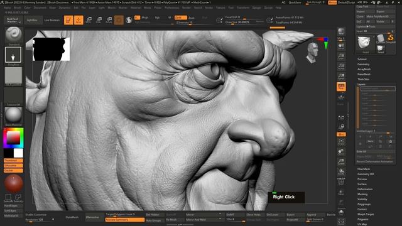Adjust the Z Intensity slider
Screen dimensions: 402x226
click(x=194, y=23)
